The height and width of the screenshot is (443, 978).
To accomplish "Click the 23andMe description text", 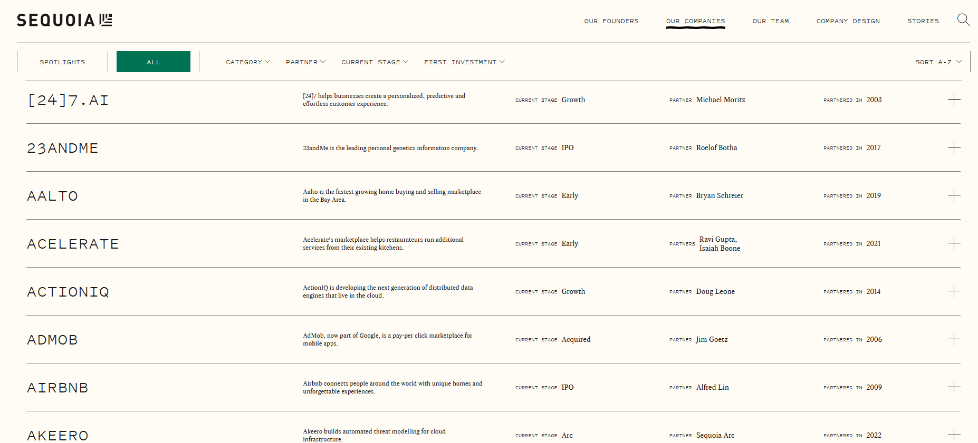I will pos(390,148).
